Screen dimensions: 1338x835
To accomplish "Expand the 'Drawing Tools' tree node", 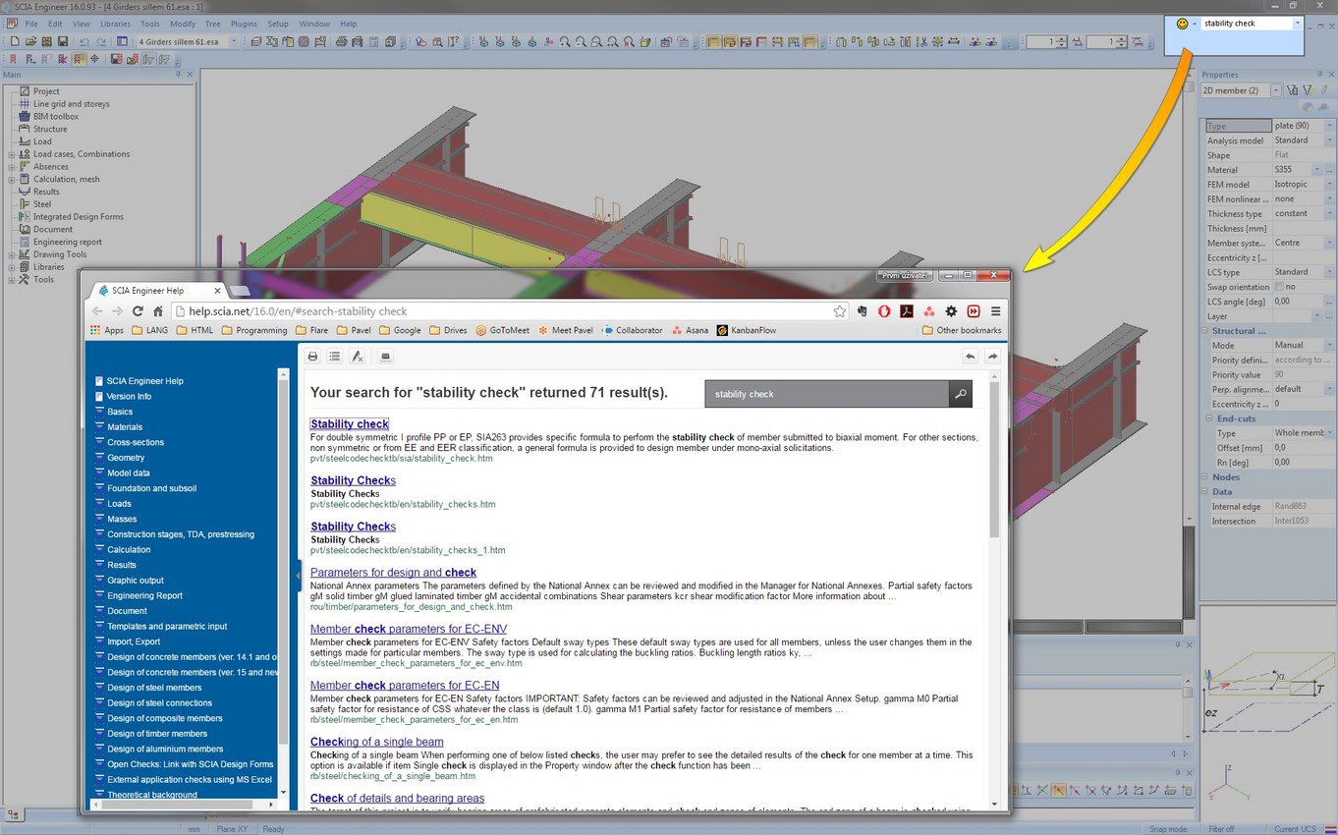I will click(x=12, y=254).
